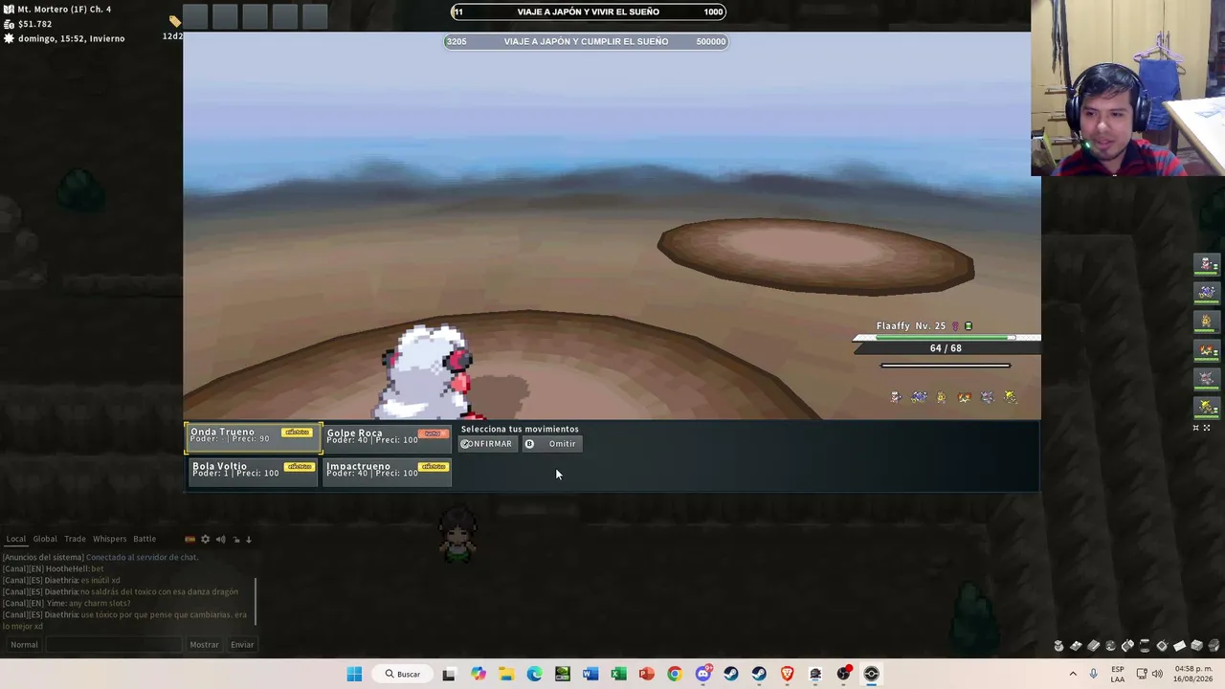The height and width of the screenshot is (689, 1225).
Task: Click the VIAJE A JAPÓN Y VIVIR EL SUEÑO goal bar
Action: [x=589, y=12]
